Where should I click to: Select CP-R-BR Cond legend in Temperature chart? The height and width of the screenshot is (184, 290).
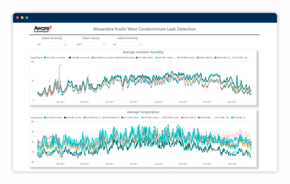(171, 118)
